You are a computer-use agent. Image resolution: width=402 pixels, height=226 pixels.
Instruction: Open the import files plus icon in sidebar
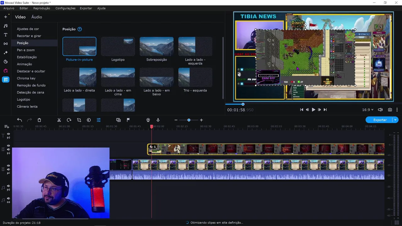click(6, 17)
